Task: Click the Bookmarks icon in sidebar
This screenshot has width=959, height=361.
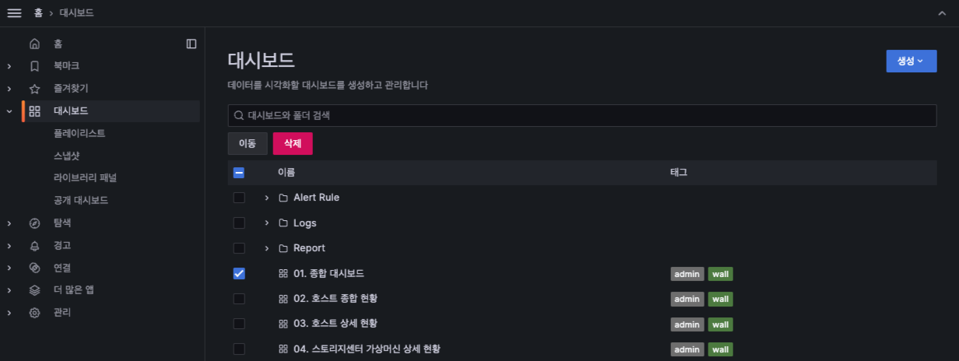Action: (34, 66)
